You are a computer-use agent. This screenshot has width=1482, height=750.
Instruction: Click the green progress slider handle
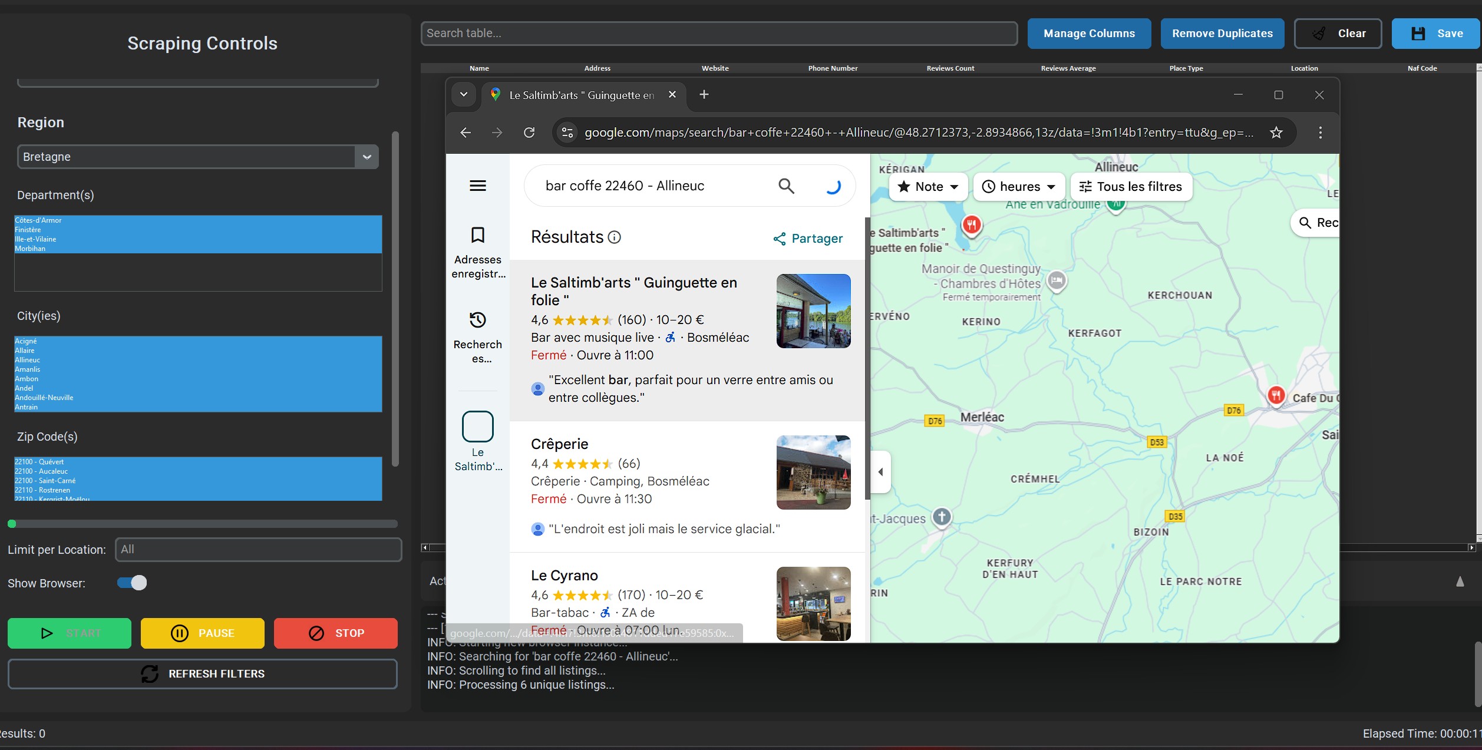pyautogui.click(x=12, y=524)
